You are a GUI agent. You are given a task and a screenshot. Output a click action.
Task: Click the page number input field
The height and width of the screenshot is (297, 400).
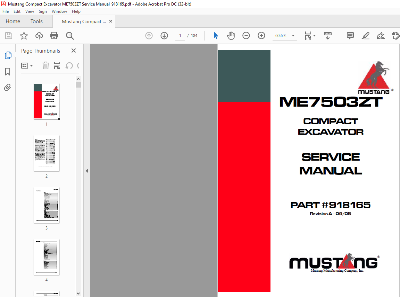(x=180, y=36)
